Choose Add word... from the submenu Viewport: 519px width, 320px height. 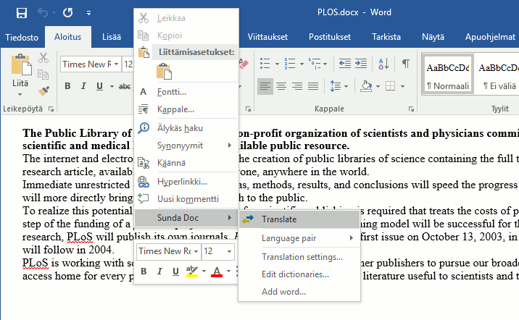299,292
